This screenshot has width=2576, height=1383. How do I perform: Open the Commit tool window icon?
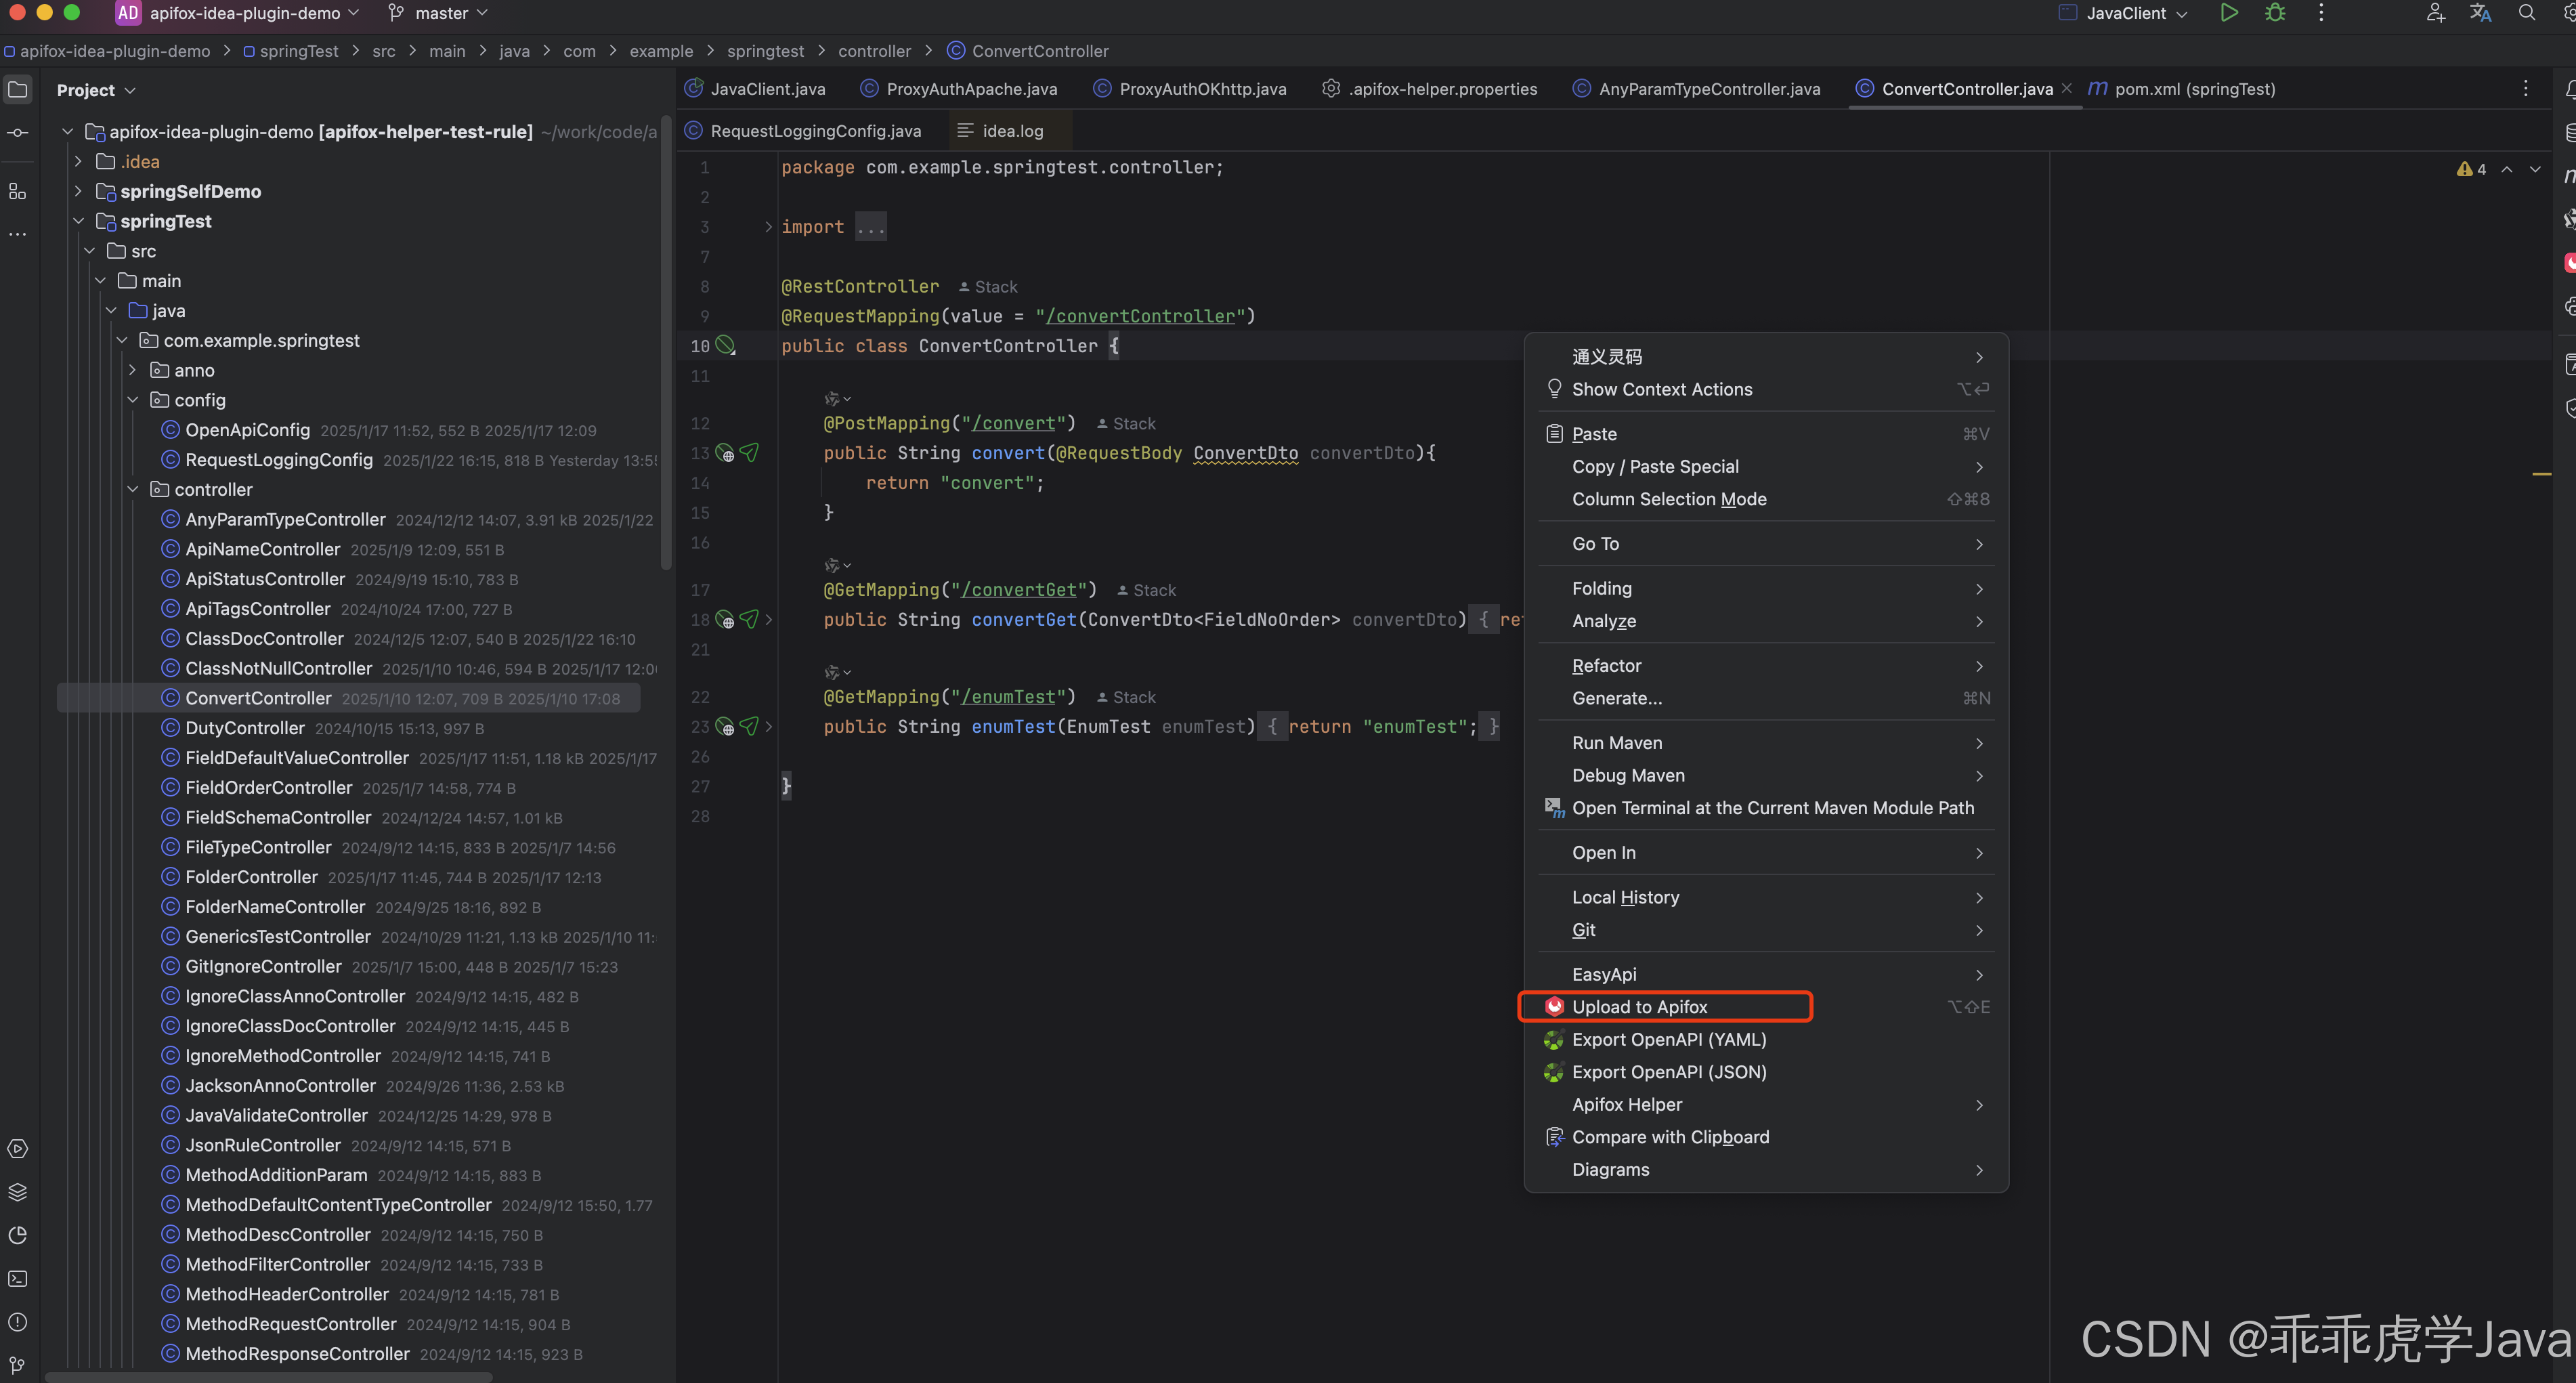click(x=18, y=132)
